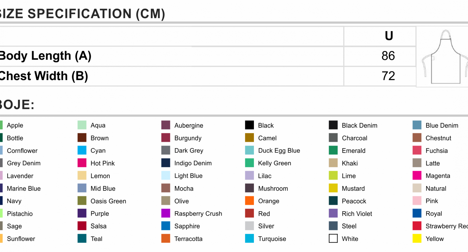This screenshot has width=468, height=252.
Task: Select the Orange color swatch
Action: tap(250, 201)
